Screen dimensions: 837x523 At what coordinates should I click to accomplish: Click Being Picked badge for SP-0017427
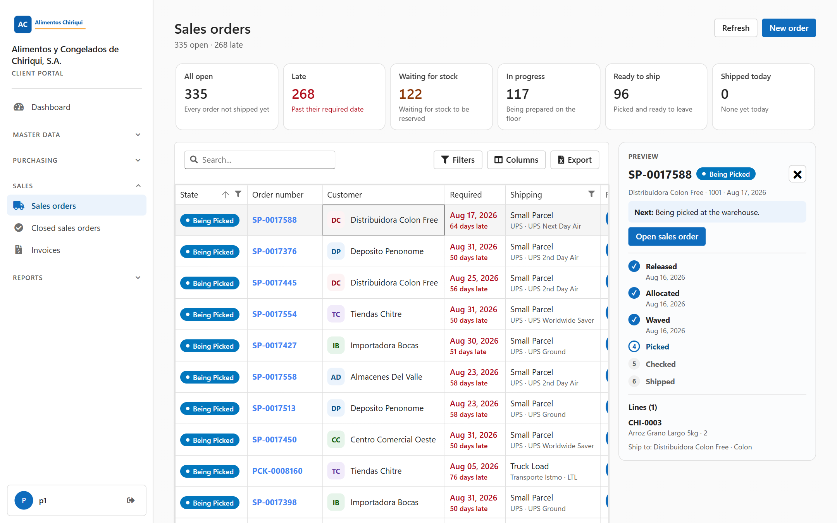click(x=210, y=346)
